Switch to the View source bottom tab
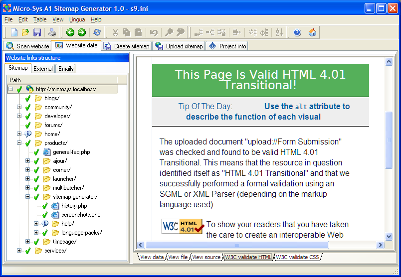This screenshot has height=277, width=401. tap(206, 257)
